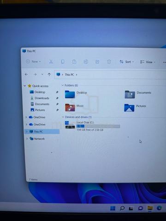Select the Music folder

(74, 107)
